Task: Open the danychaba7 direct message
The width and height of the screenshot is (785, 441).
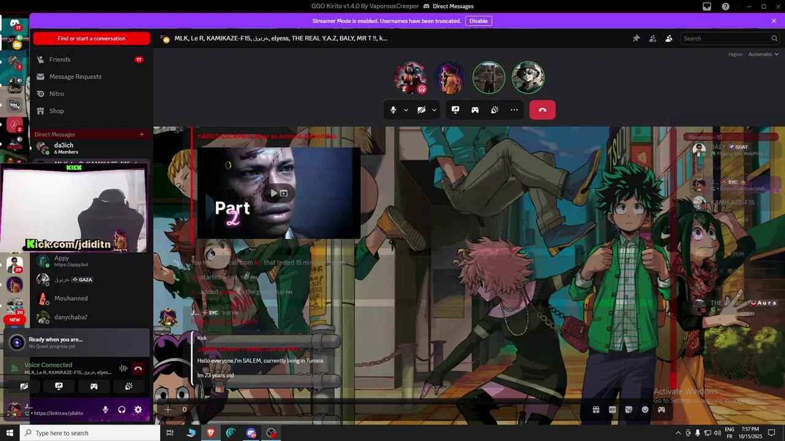Action: (x=91, y=317)
